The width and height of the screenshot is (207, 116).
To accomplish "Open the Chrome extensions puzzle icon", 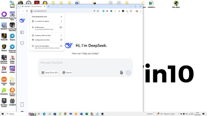I will pos(131,11).
